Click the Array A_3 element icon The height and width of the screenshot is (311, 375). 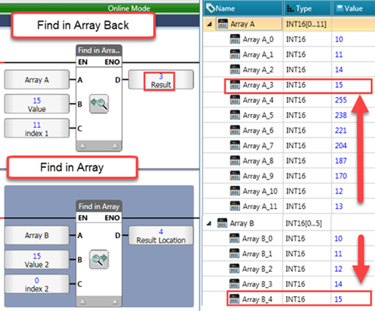click(235, 85)
